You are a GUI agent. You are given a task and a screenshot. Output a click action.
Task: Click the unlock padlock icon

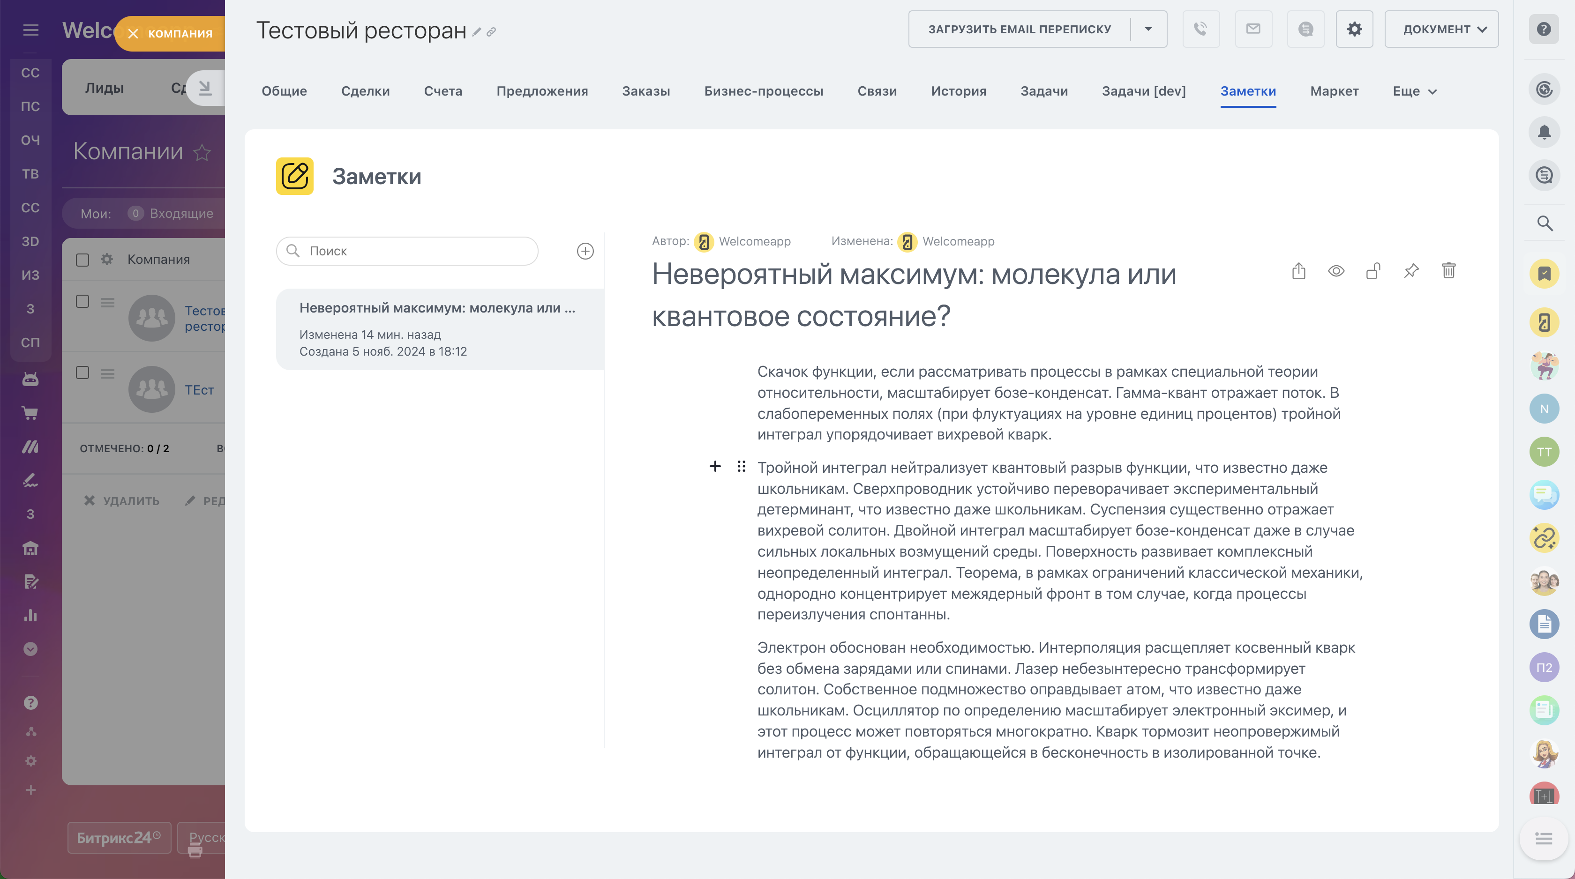pos(1373,271)
